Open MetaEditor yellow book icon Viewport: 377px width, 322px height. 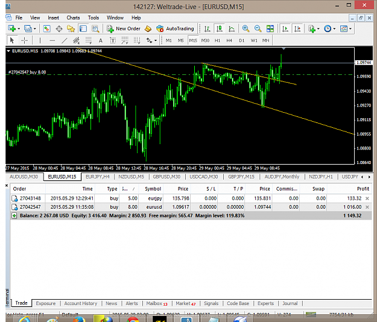(148, 28)
